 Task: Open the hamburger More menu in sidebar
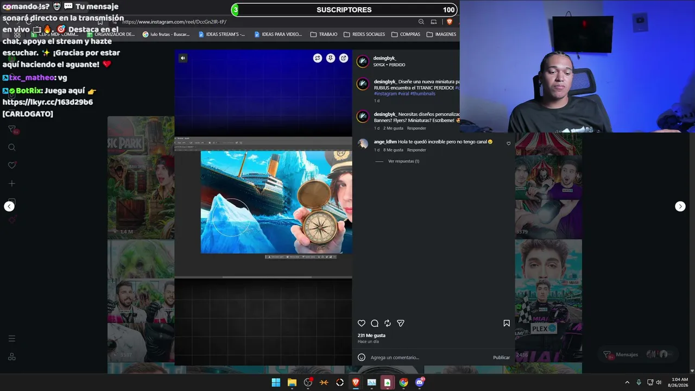(12, 338)
